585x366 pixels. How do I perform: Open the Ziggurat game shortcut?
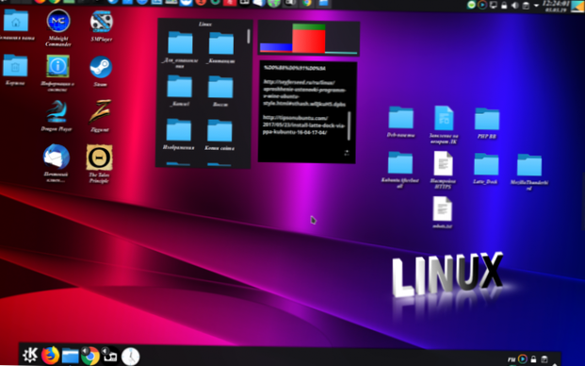(100, 111)
